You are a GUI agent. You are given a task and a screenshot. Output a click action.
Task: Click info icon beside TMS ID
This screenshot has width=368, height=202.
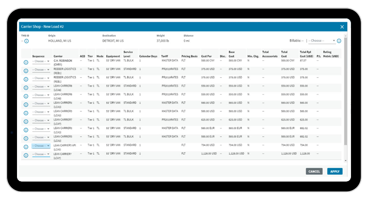tap(26, 41)
